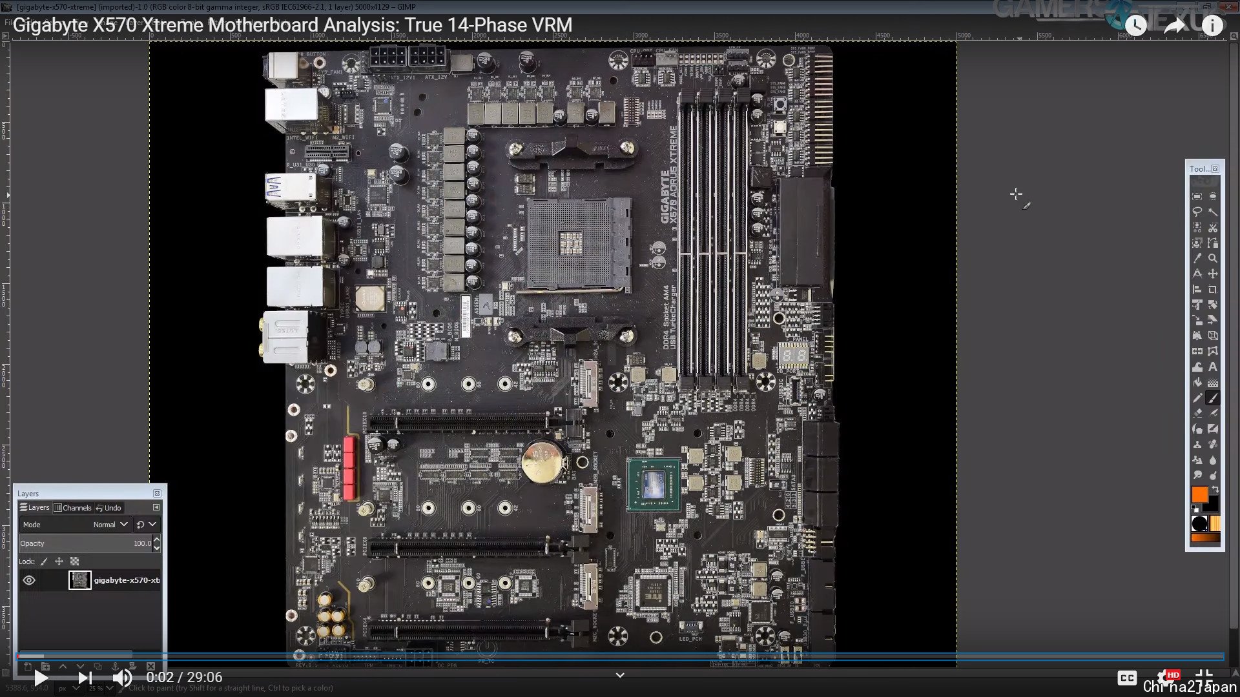Viewport: 1240px width, 697px height.
Task: Select the Clone stamp tool
Action: [x=1197, y=444]
